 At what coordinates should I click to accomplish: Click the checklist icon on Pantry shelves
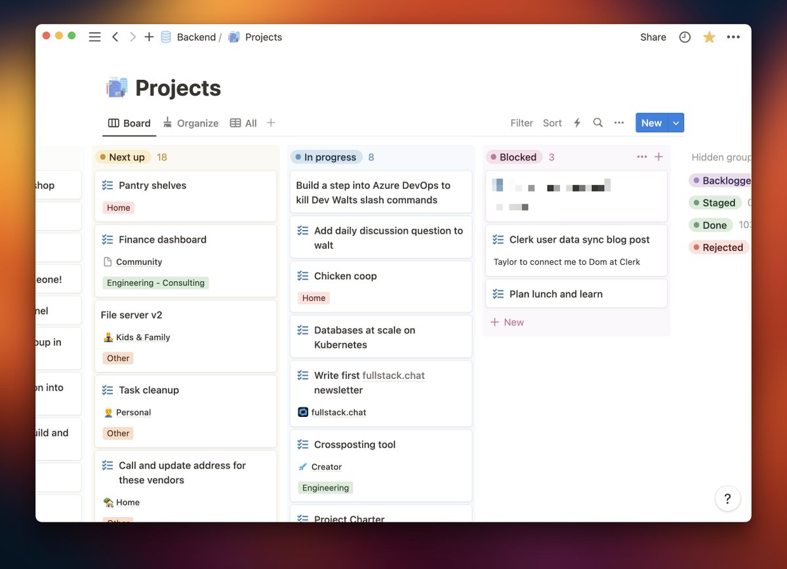pos(108,186)
